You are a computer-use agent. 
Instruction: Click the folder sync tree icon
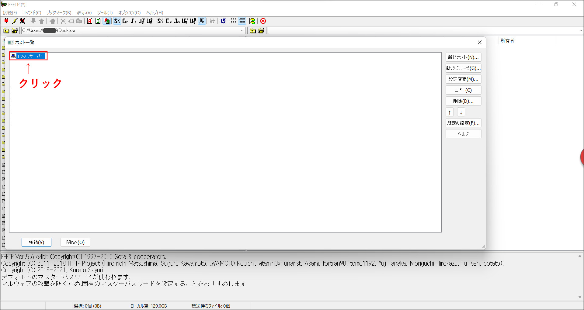(x=252, y=21)
